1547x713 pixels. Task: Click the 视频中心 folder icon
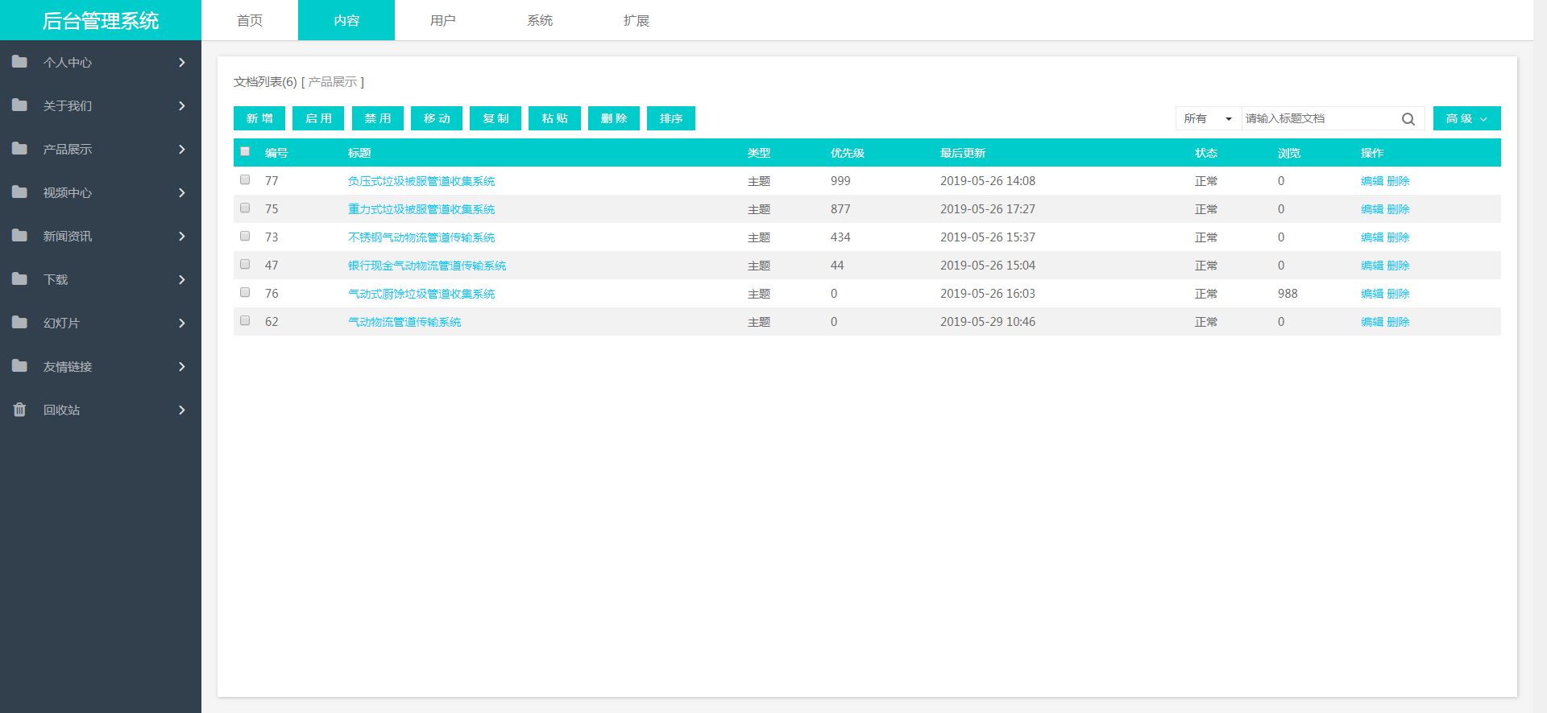19,192
